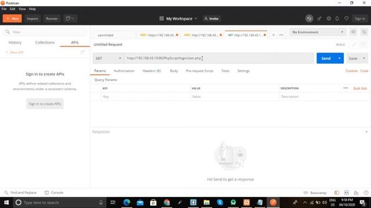Click the Save button
Image resolution: width=371 pixels, height=208 pixels.
353,58
